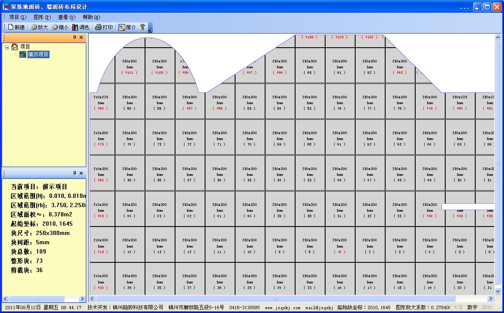Open the 图形 menu
The image size is (504, 313).
pos(42,17)
